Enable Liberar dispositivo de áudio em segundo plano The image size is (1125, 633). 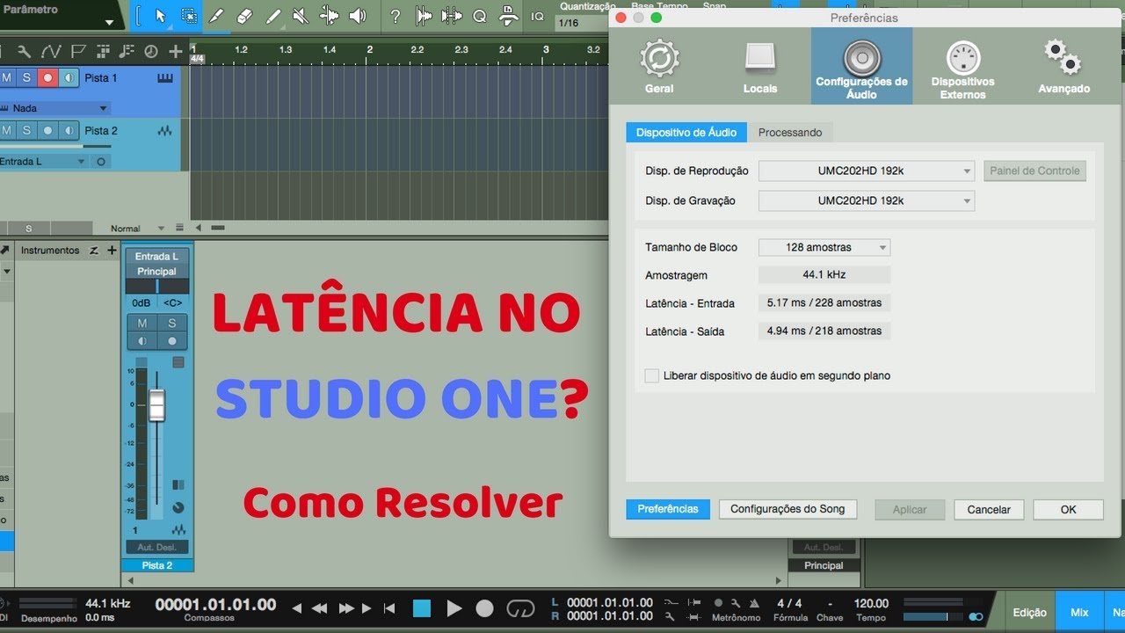pos(651,375)
